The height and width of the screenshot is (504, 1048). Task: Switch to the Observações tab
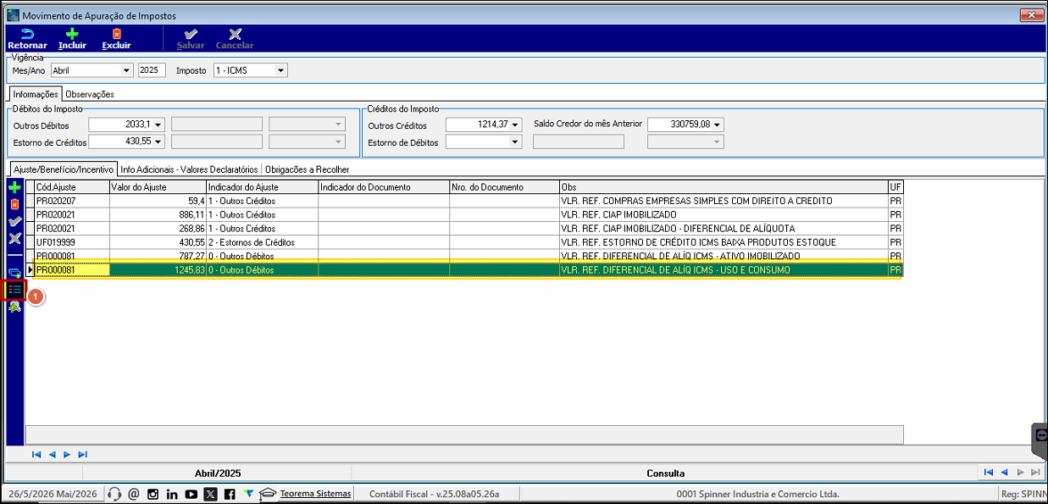(x=90, y=94)
